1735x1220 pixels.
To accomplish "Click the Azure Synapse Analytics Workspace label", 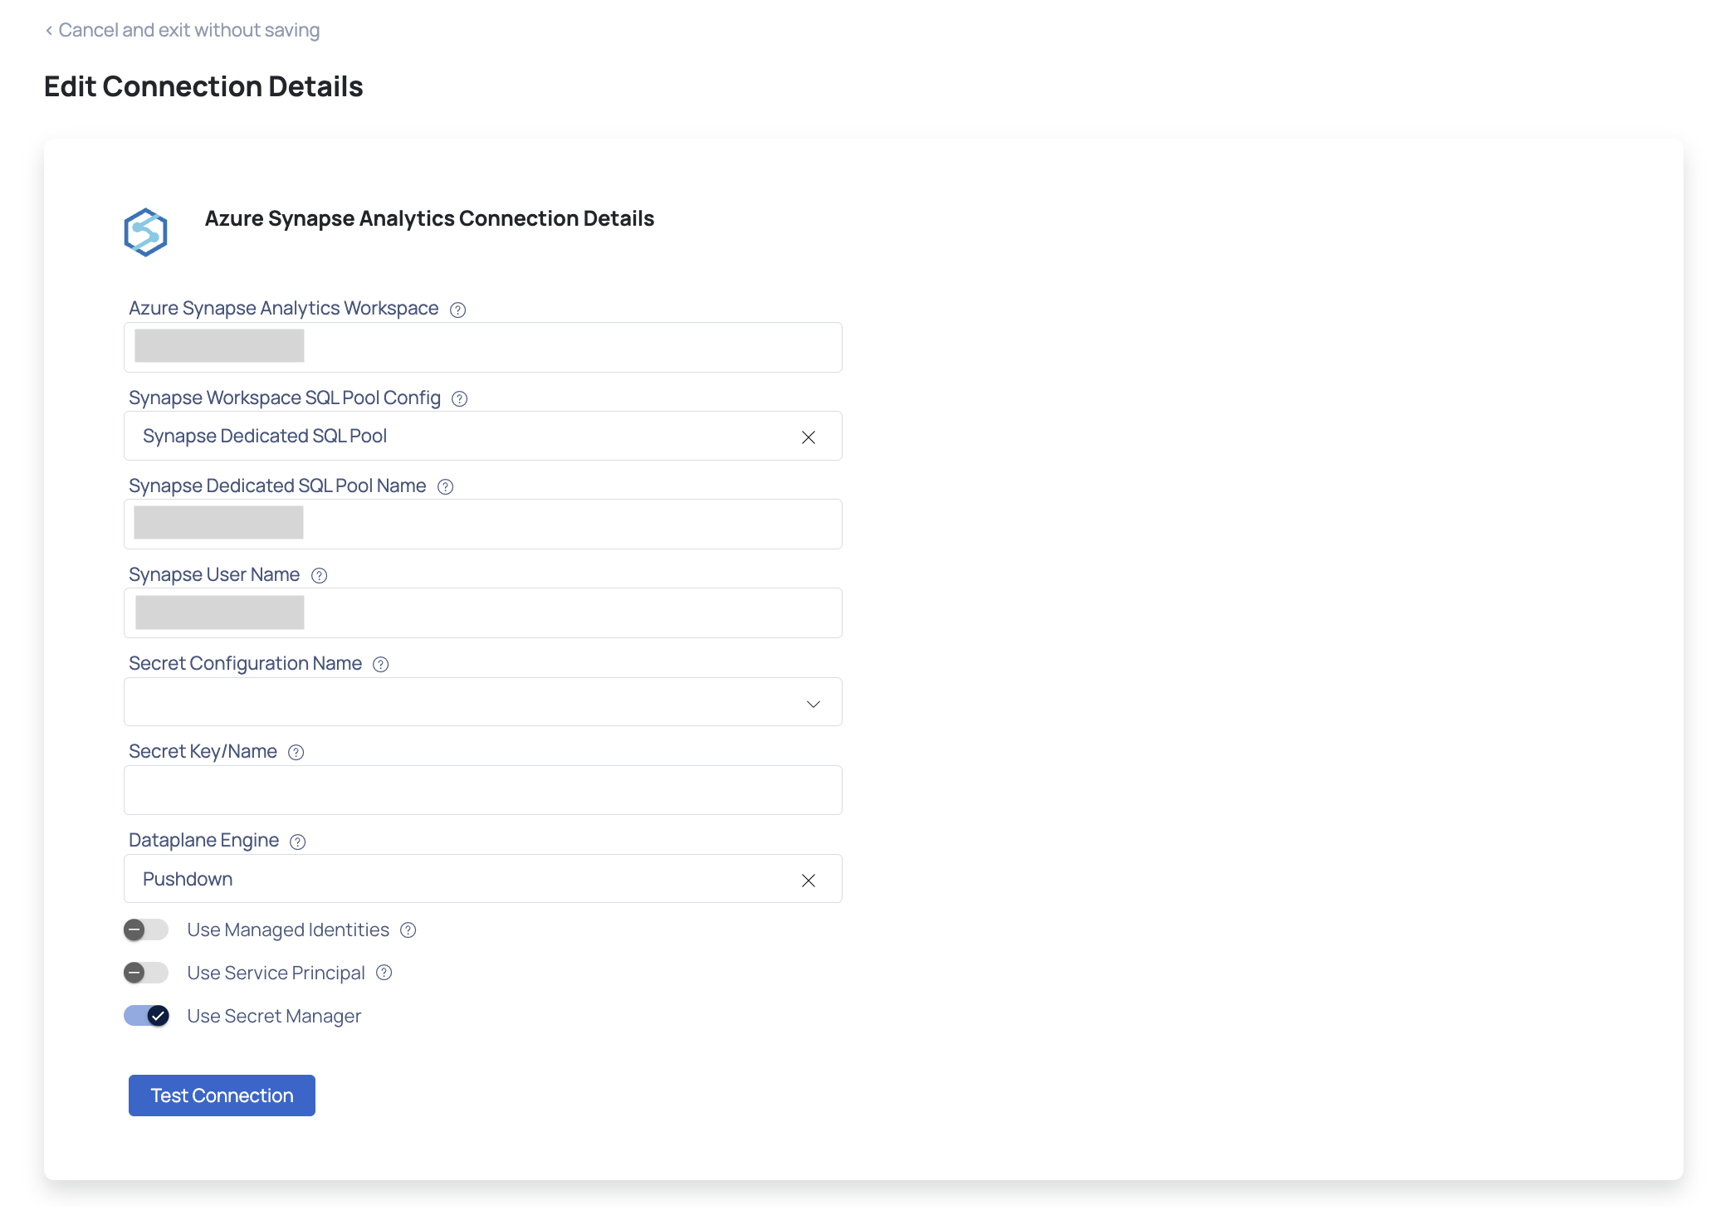I will click(x=284, y=309).
